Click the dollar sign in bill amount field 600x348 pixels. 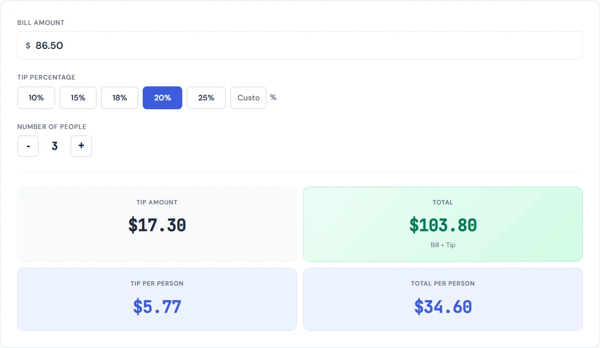[x=28, y=45]
